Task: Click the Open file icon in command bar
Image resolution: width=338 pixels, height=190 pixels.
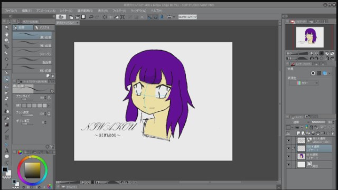Action: click(x=77, y=17)
